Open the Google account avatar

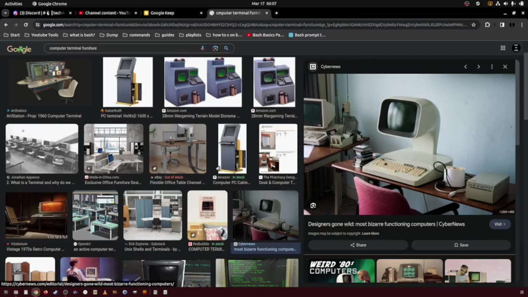[516, 48]
